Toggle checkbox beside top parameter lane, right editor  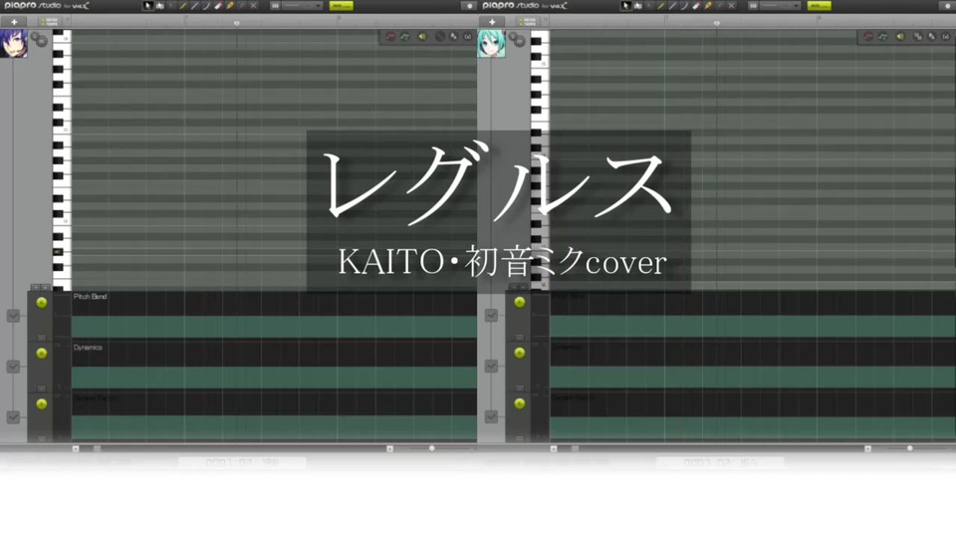(491, 315)
